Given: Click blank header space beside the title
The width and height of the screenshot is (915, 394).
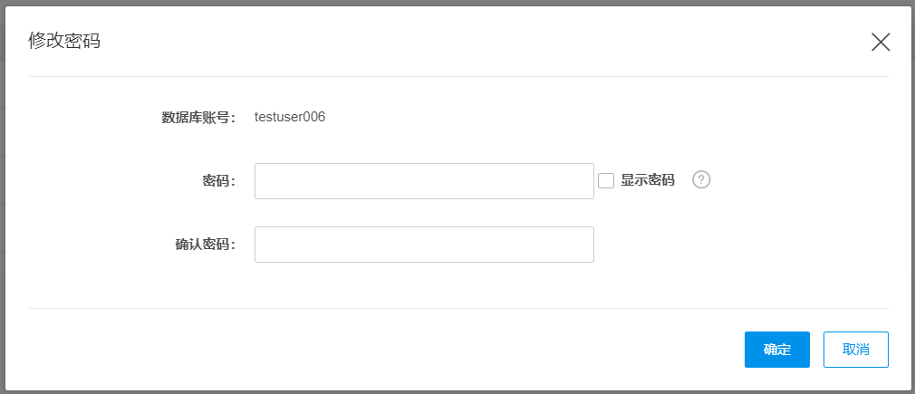Looking at the screenshot, I should pyautogui.click(x=453, y=41).
